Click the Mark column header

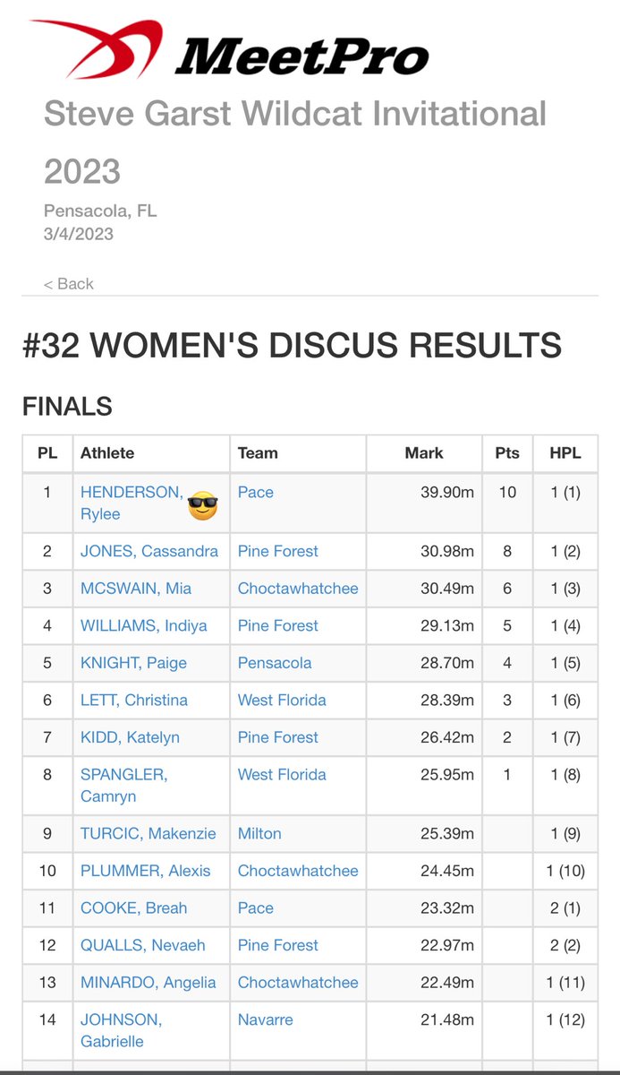click(424, 453)
